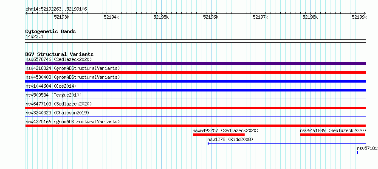Select the red nsv6477103 variant bar

[195, 108]
